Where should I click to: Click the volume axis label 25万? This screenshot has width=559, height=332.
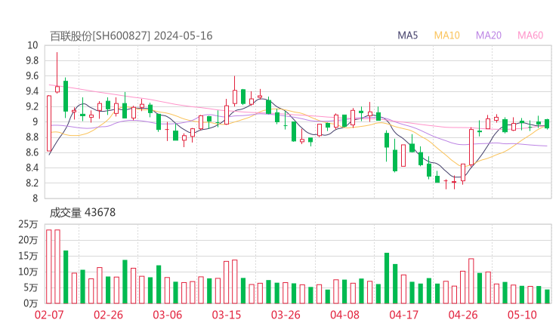(x=28, y=224)
